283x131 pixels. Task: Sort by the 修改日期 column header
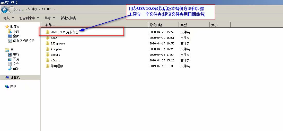pyautogui.click(x=156, y=25)
